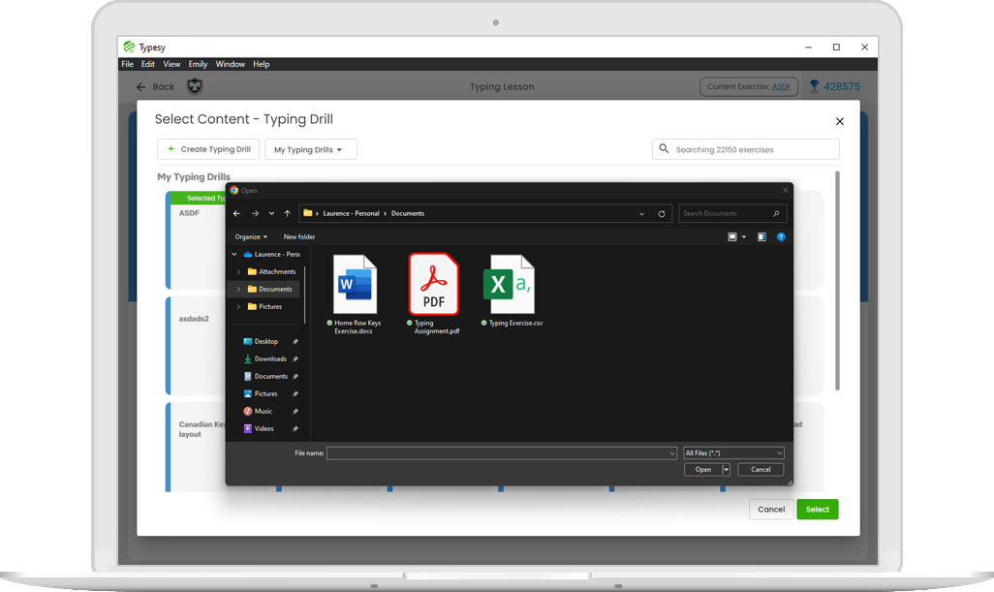Click the magnifier in Search Documents box
The height and width of the screenshot is (592, 994).
pos(776,213)
